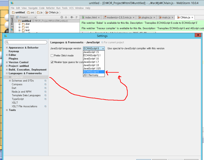
Task: Open the File menu
Action: coord(12,8)
